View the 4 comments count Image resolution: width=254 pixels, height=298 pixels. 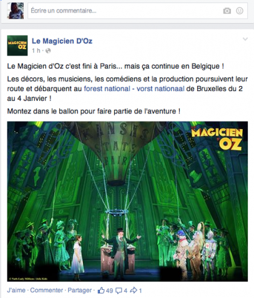[125, 291]
